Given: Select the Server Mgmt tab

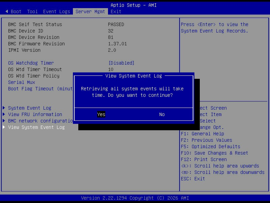Looking at the screenshot, I should click(x=90, y=12).
